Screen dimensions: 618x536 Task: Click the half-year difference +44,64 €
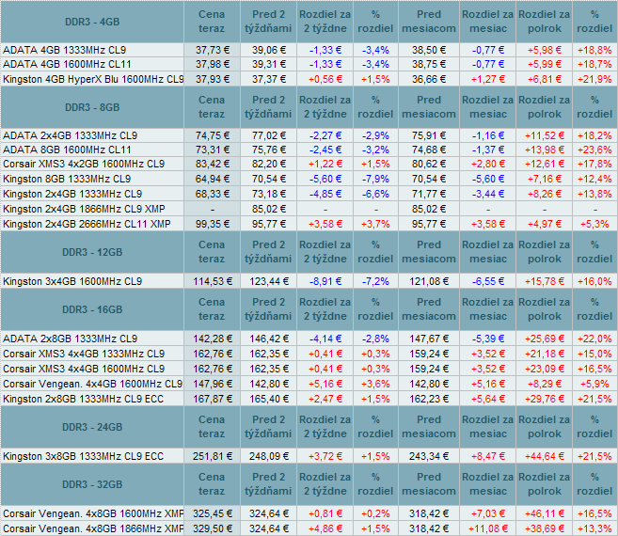tap(545, 456)
